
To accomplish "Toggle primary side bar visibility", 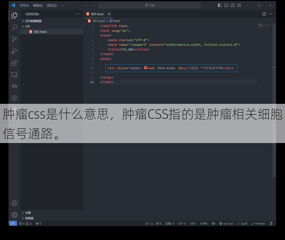I will click(x=220, y=5).
